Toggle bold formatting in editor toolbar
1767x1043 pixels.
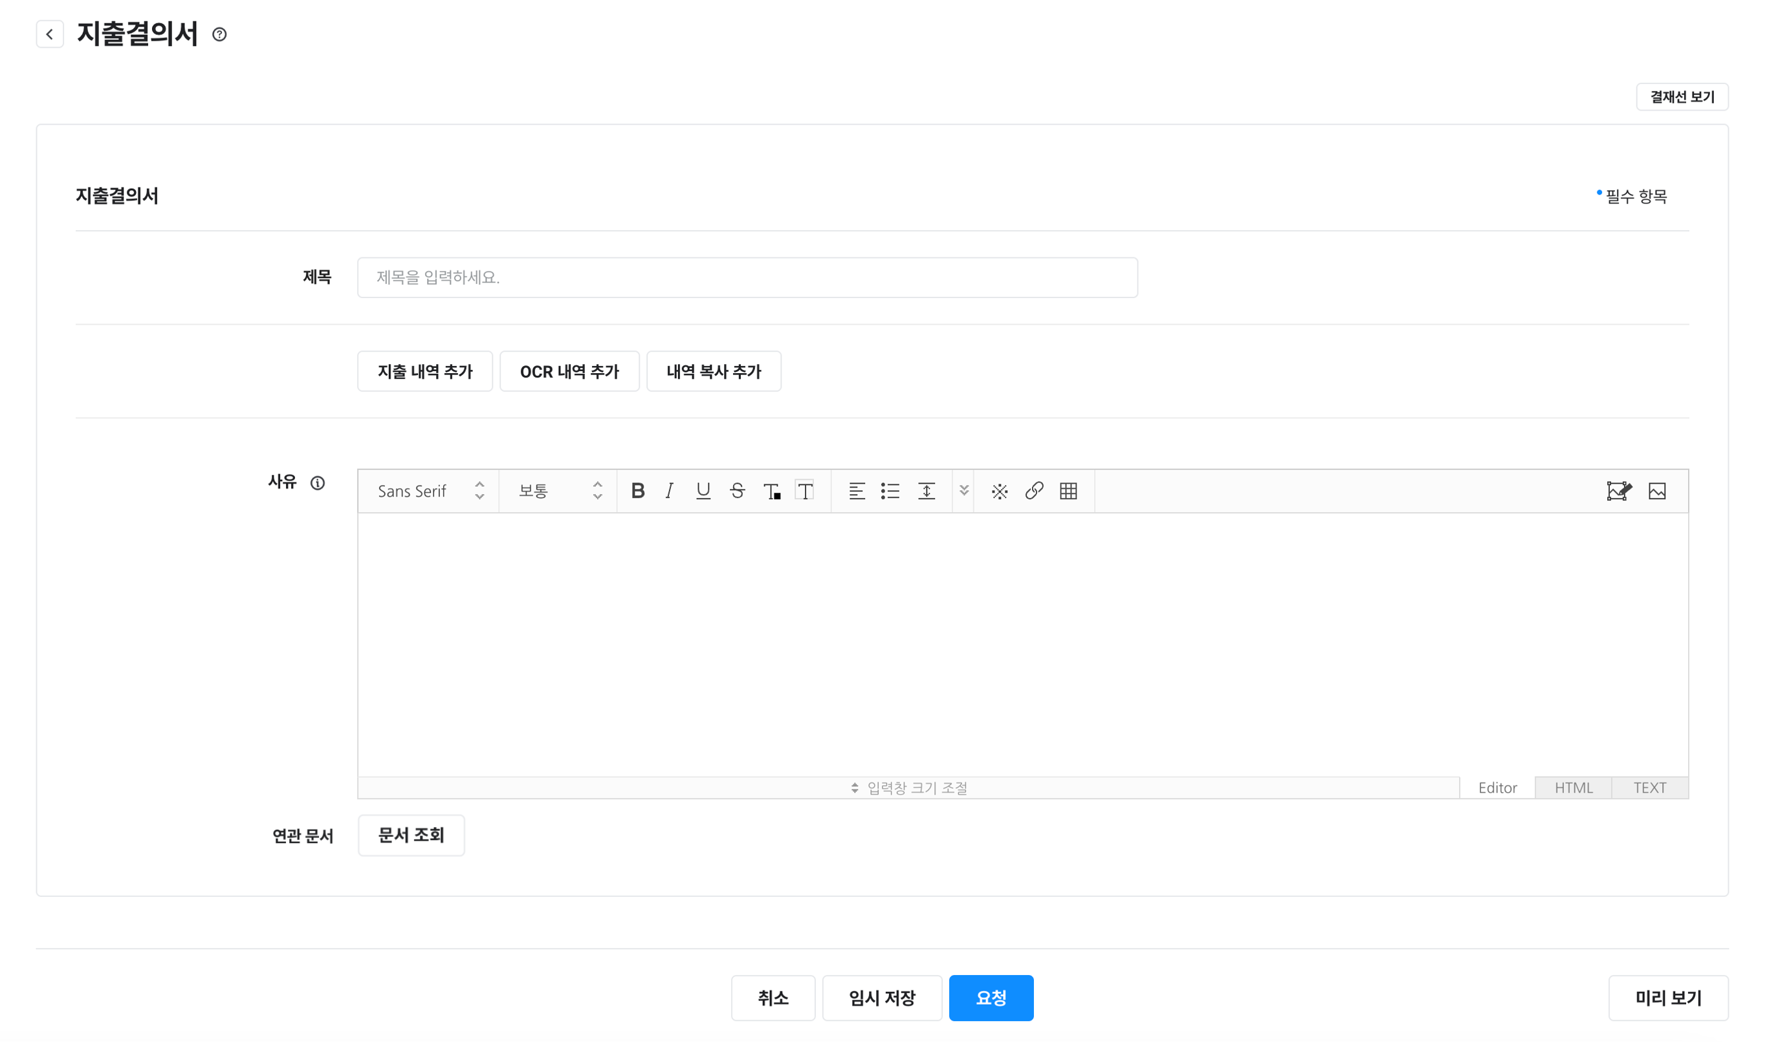coord(638,491)
